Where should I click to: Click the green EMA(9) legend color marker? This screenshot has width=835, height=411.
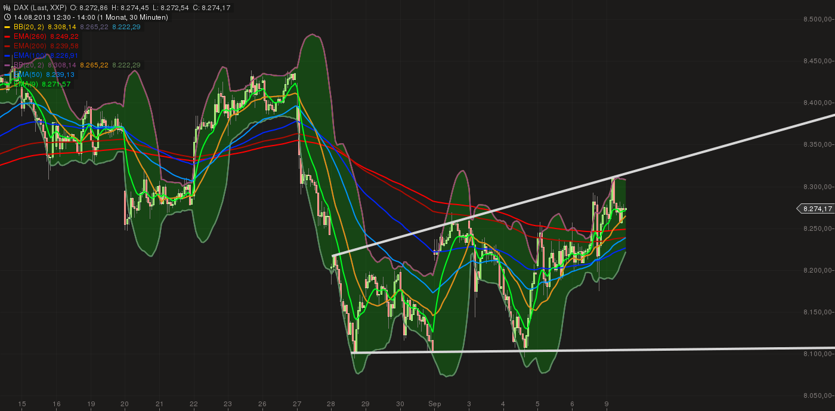click(x=7, y=84)
